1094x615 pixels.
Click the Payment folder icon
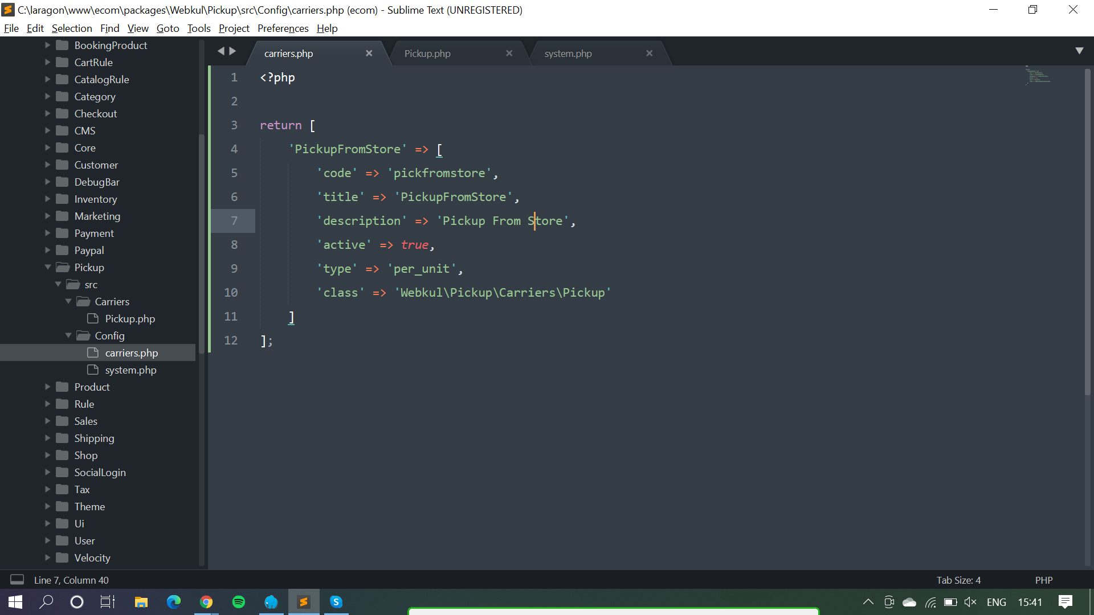[x=63, y=233]
